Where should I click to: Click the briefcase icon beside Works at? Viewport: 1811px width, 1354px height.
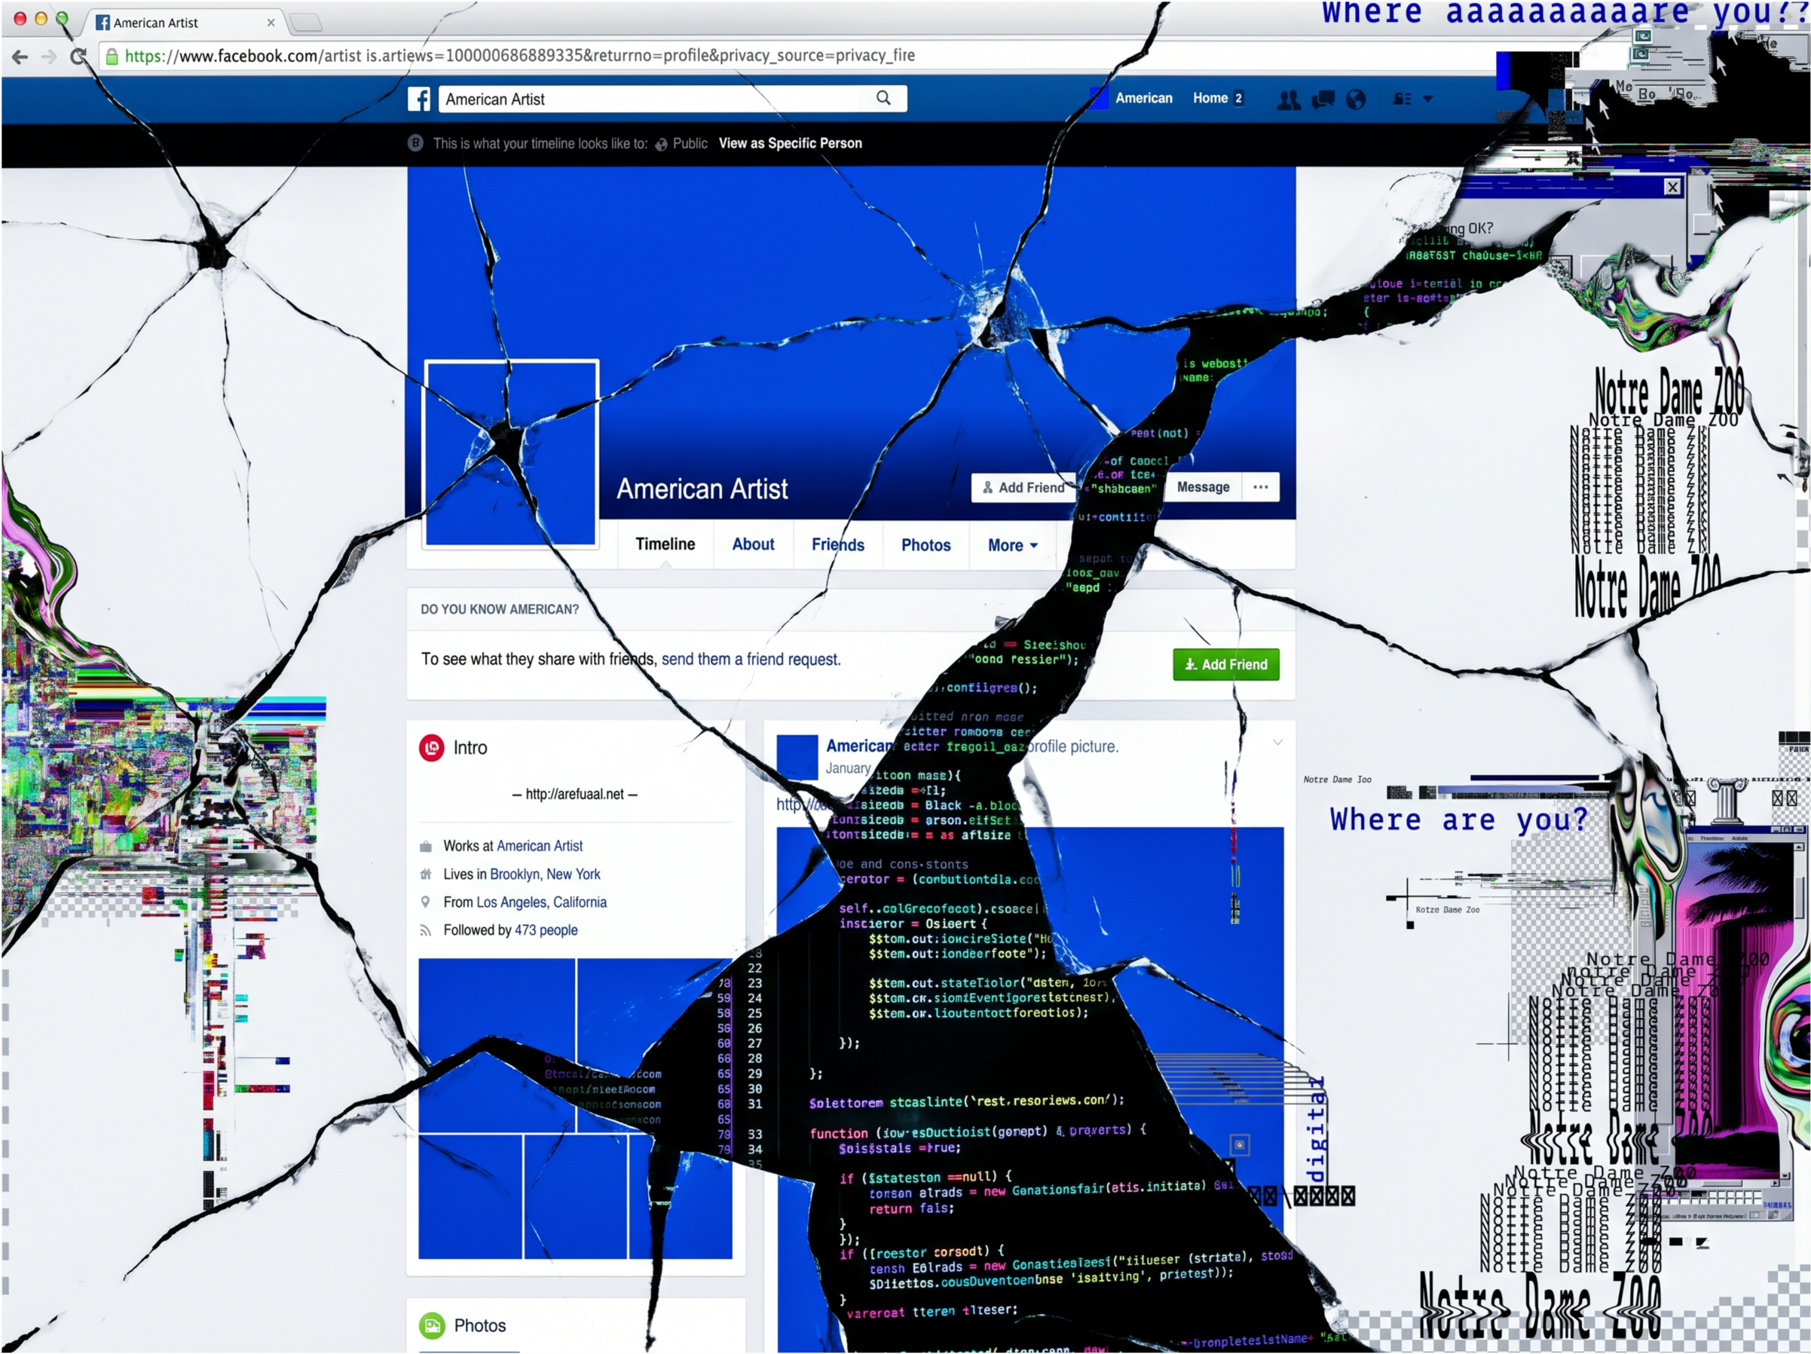pyautogui.click(x=426, y=846)
